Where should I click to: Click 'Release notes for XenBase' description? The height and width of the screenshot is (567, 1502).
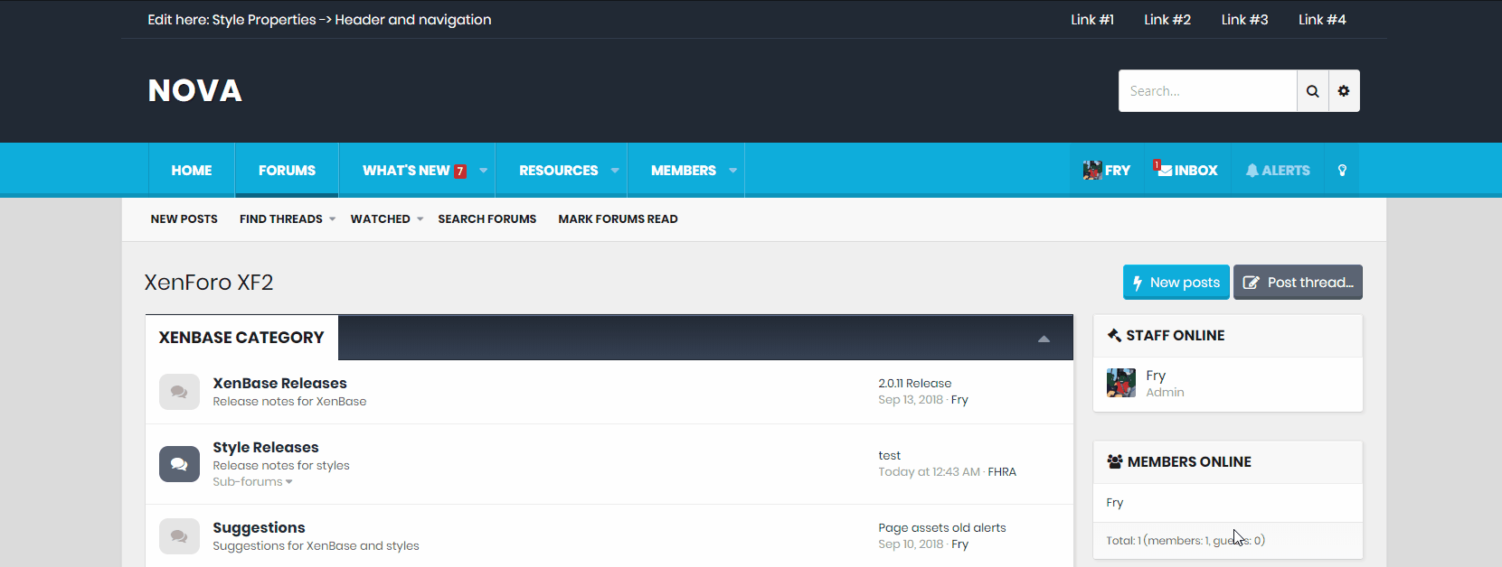[289, 401]
